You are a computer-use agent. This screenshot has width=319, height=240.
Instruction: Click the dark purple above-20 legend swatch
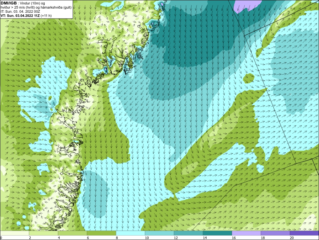304,233
